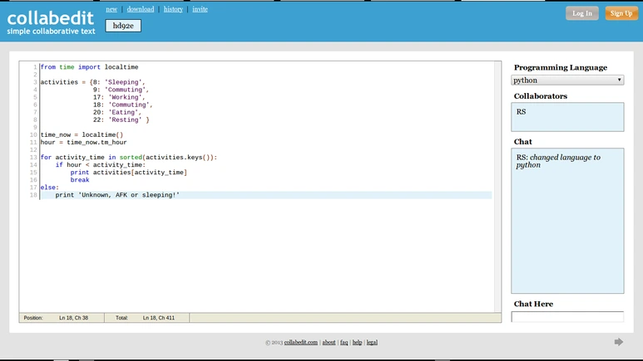Image resolution: width=643 pixels, height=361 pixels.
Task: Open the 'legal' footer link
Action: click(x=372, y=342)
